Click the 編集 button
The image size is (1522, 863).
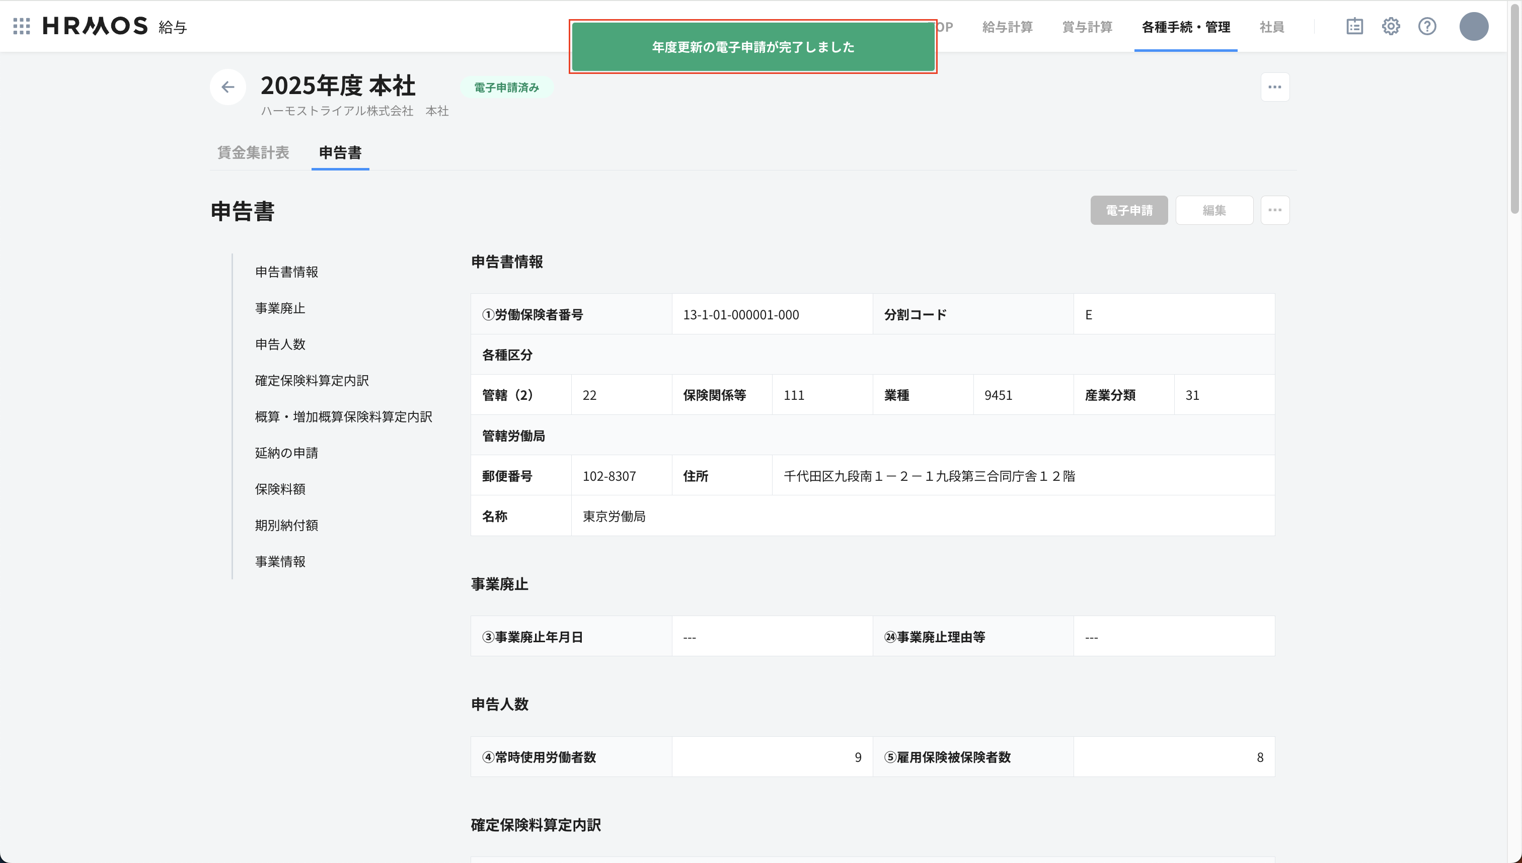pos(1214,210)
